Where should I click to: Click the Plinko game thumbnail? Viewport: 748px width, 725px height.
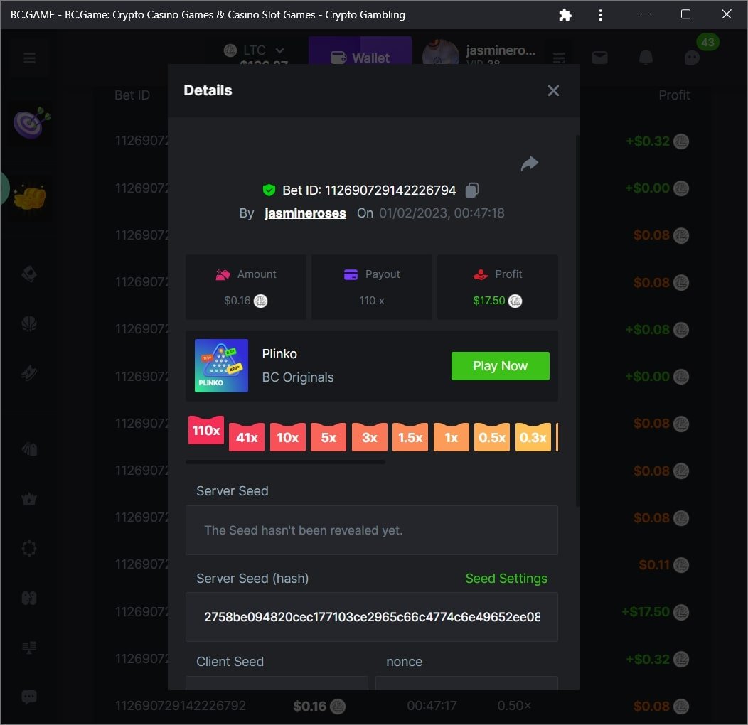[221, 365]
